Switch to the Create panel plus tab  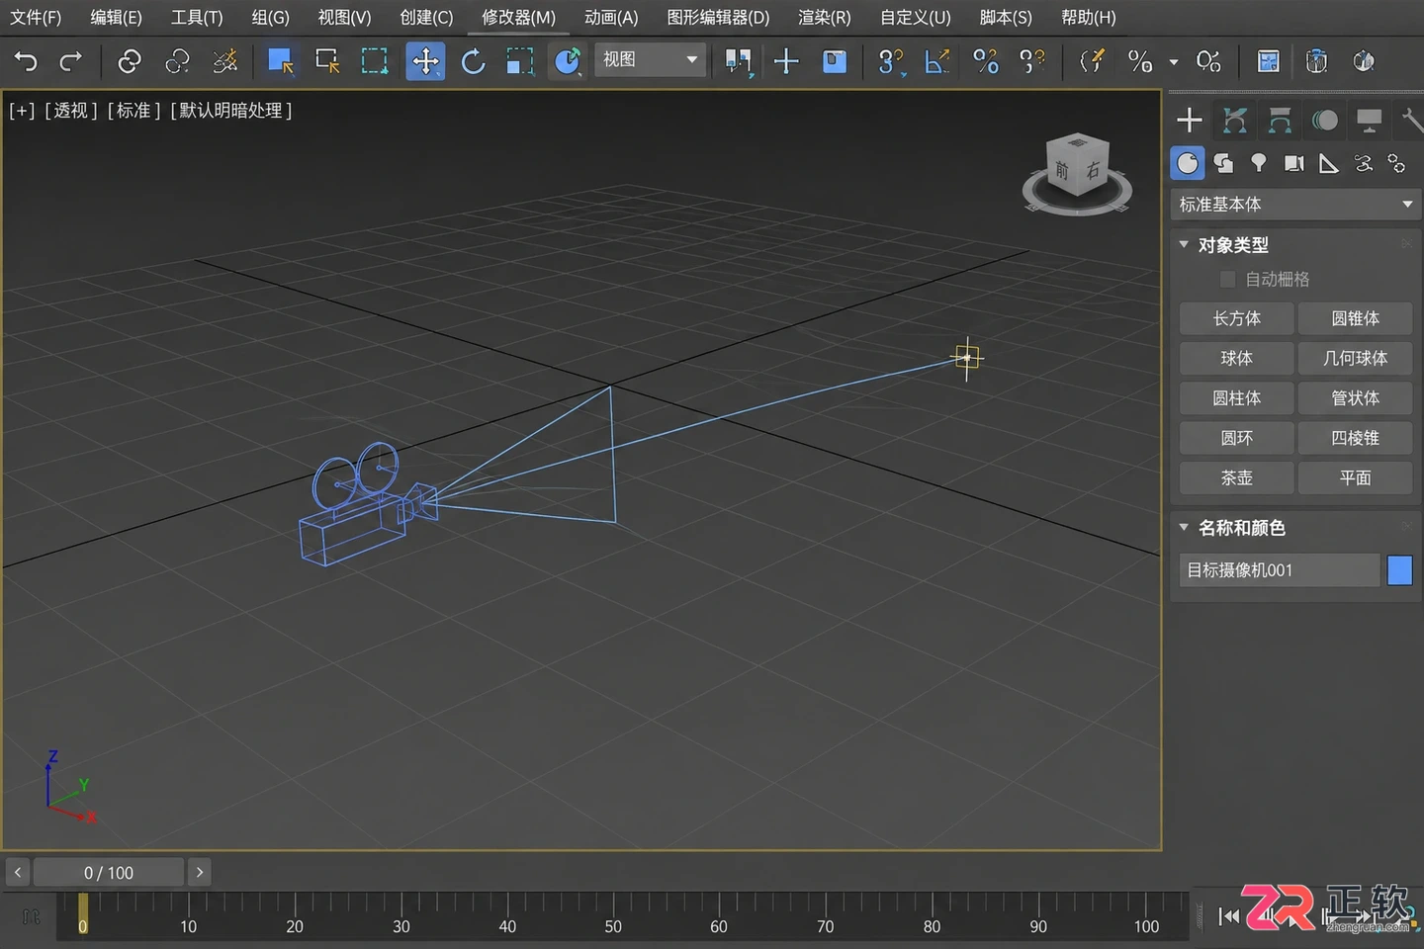1189,121
